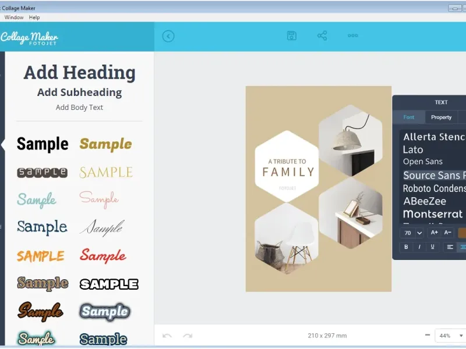
Task: Select the gold italic Sample text style
Action: tap(105, 144)
